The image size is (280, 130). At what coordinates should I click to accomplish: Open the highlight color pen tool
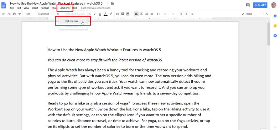coord(111,14)
